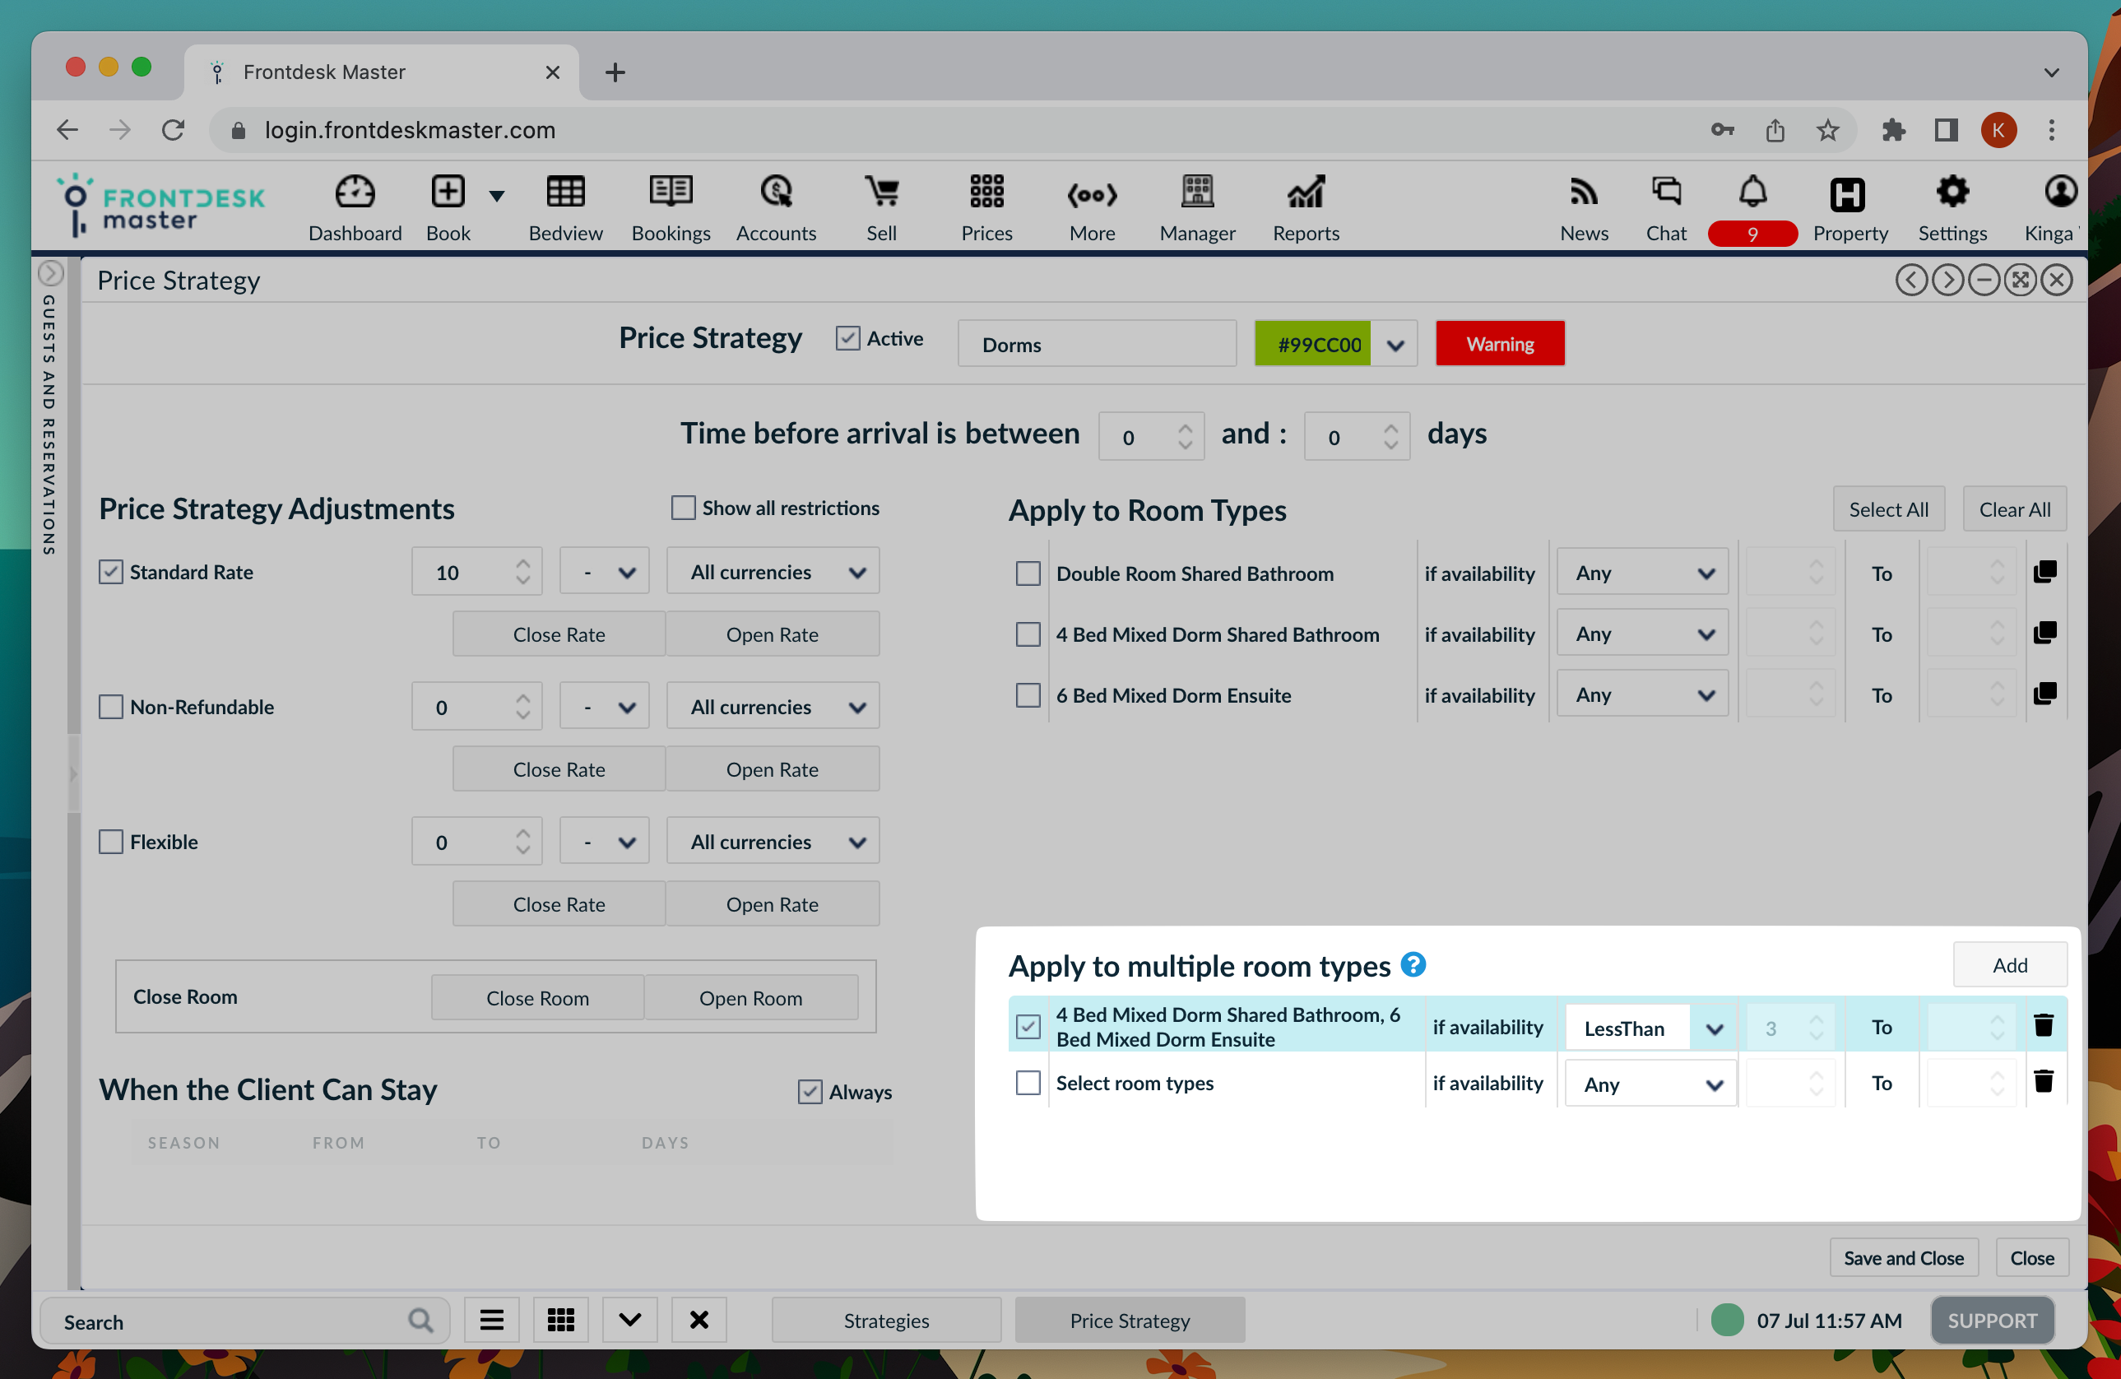Expand the Book dropdown arrow
Viewport: 2121px width, 1379px height.
496,195
